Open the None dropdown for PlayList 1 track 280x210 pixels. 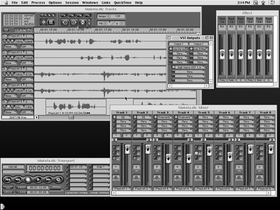coord(11,46)
